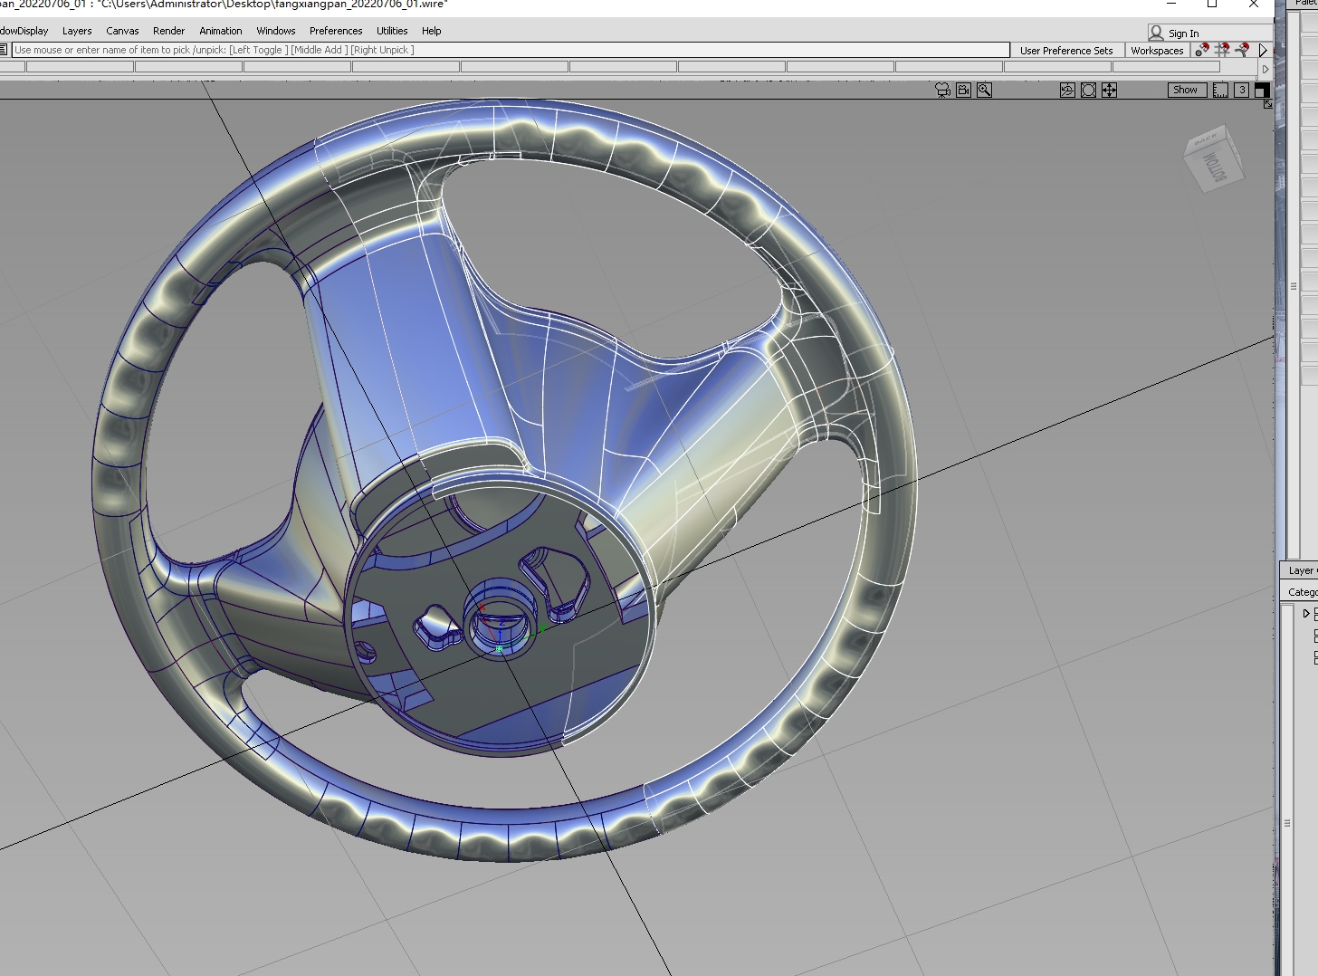The image size is (1318, 976).
Task: Select the Zoom magnifier tool
Action: [x=984, y=90]
